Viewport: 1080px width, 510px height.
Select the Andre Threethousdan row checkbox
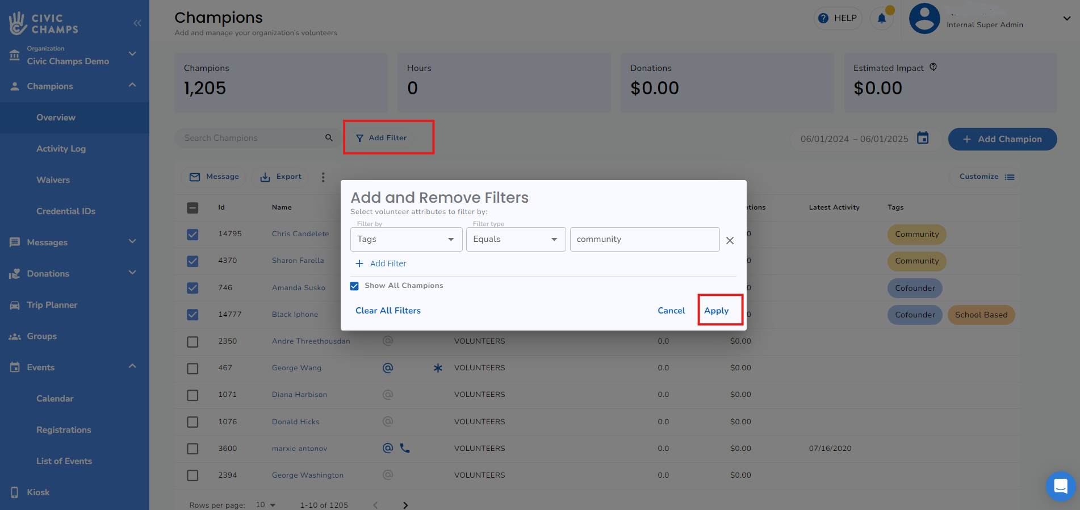point(192,341)
